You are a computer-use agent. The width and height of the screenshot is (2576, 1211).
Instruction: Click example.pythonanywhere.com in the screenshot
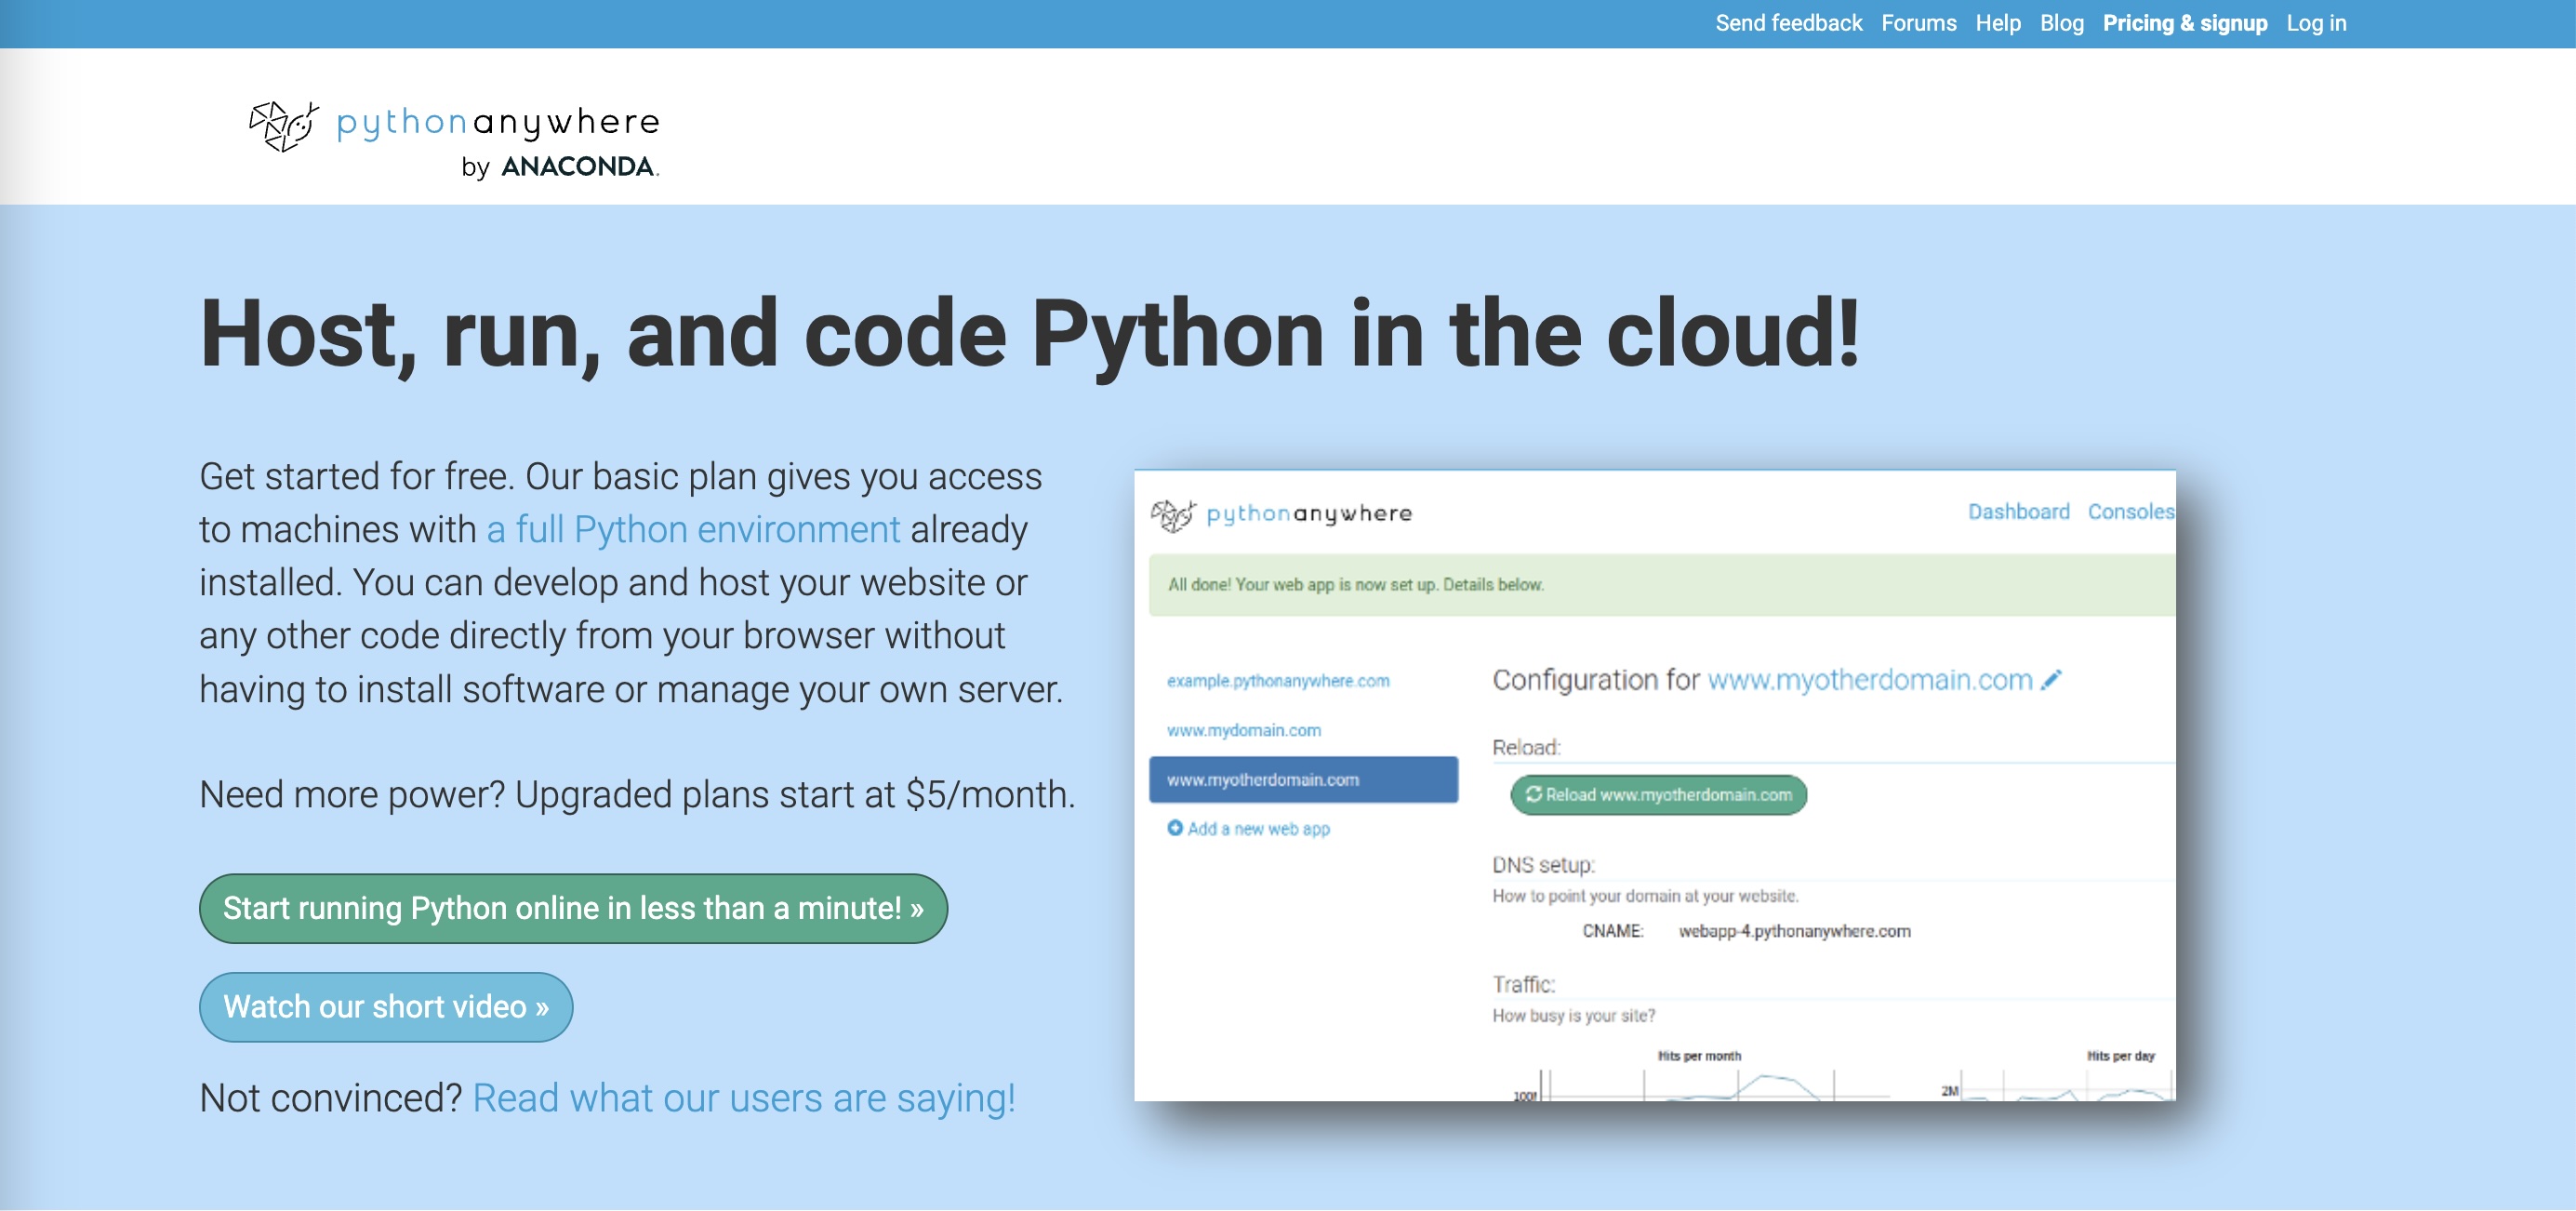point(1277,680)
